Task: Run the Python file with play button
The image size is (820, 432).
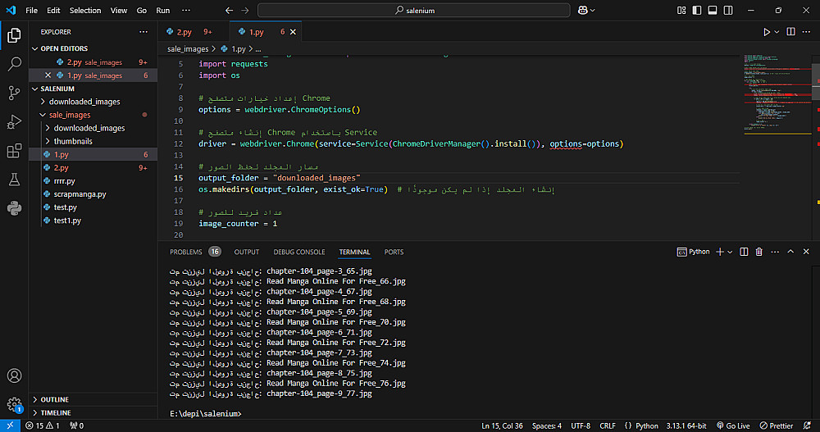Action: click(x=767, y=32)
